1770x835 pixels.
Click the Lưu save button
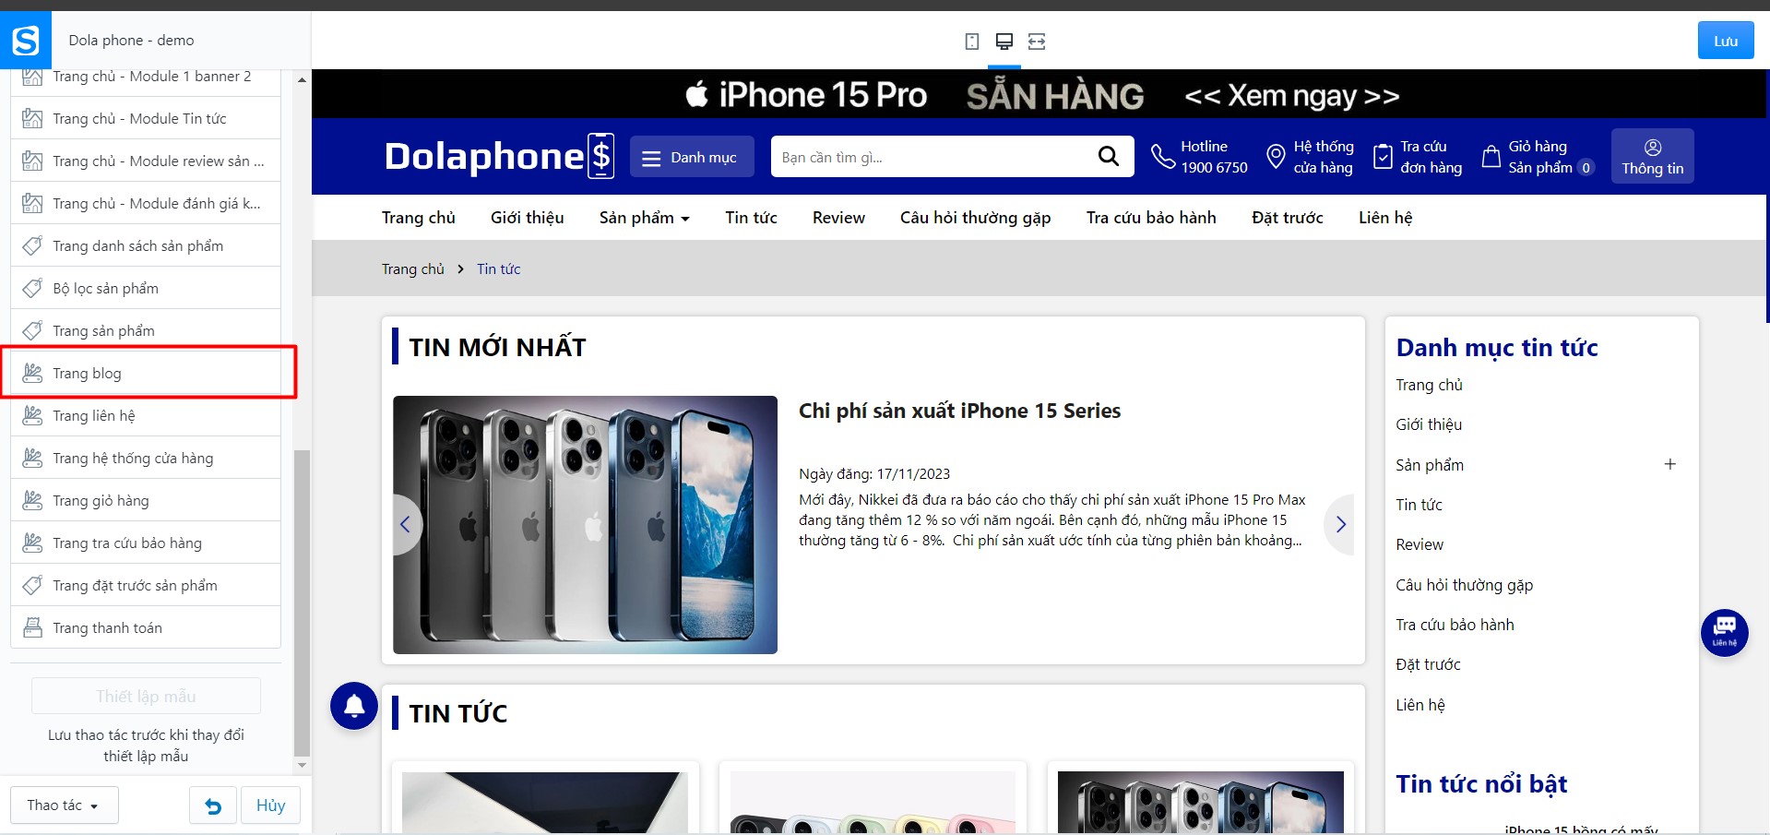click(x=1726, y=41)
